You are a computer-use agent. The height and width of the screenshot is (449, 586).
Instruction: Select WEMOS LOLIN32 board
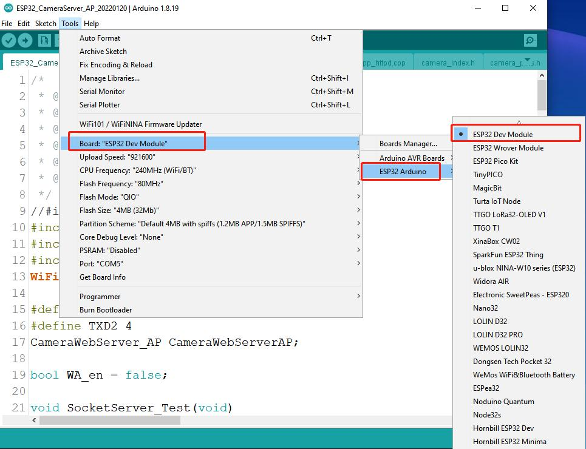(x=519, y=348)
